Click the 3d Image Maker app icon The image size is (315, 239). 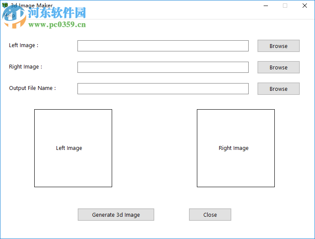coord(5,5)
